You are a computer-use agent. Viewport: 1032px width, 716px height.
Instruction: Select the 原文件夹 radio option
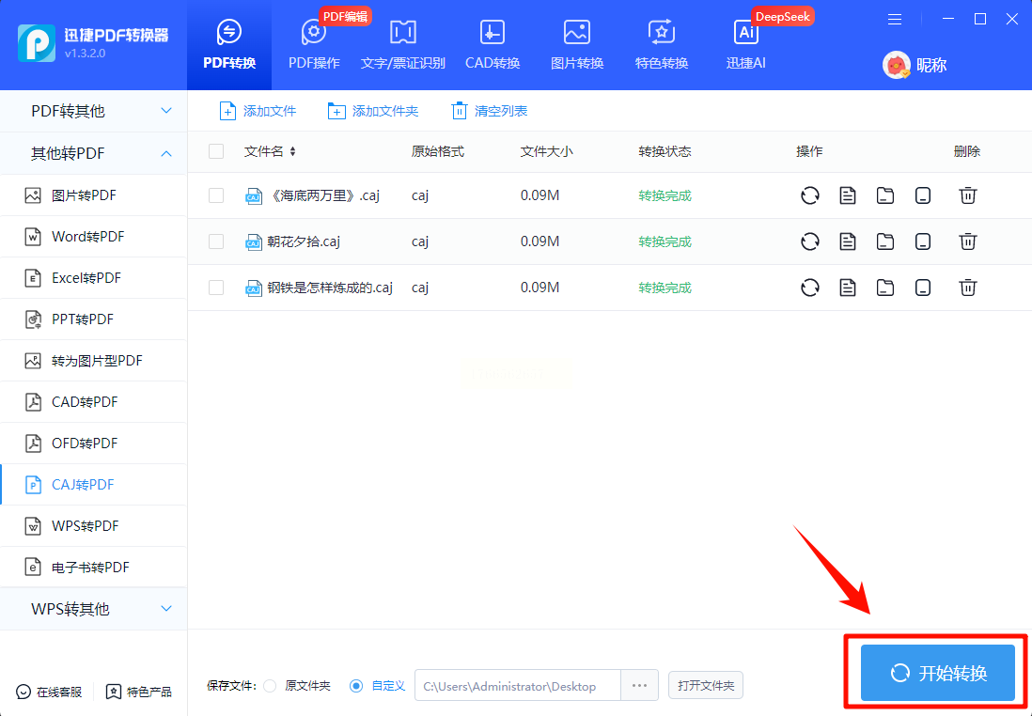(x=271, y=686)
